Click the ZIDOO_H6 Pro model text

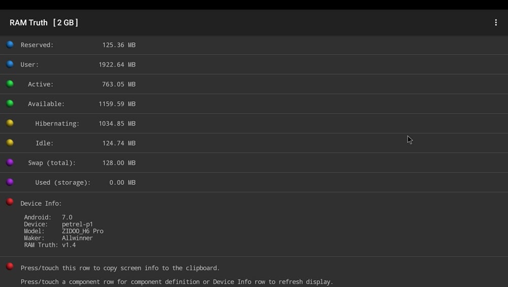pyautogui.click(x=83, y=231)
